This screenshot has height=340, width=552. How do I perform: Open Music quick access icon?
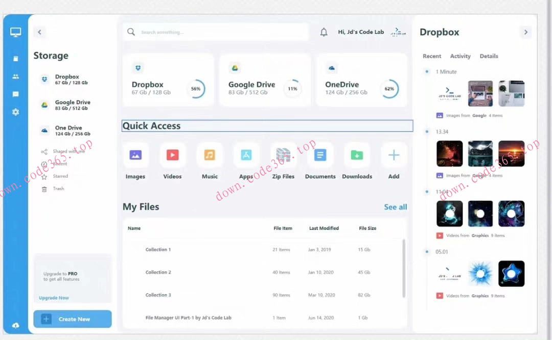click(210, 155)
